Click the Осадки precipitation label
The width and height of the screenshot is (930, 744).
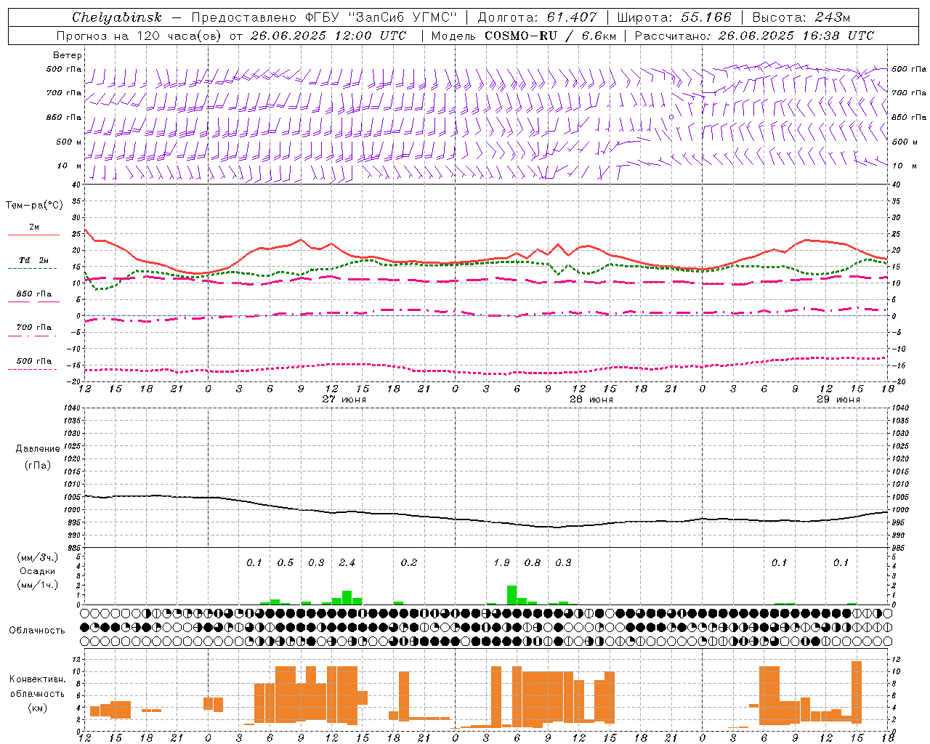37,571
